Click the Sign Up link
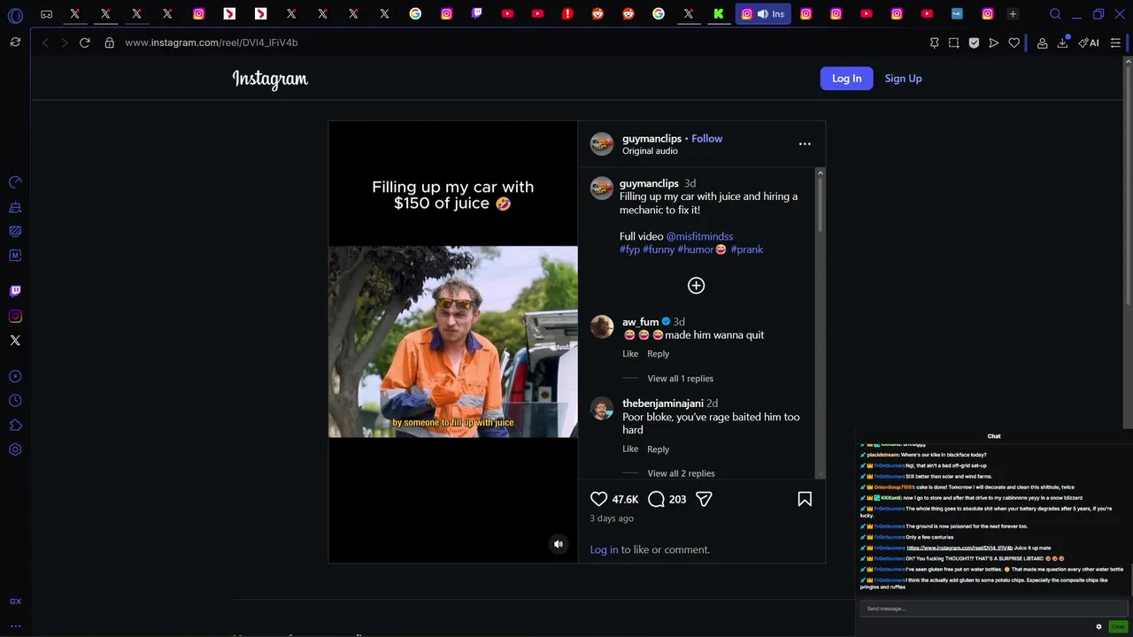 click(x=903, y=79)
